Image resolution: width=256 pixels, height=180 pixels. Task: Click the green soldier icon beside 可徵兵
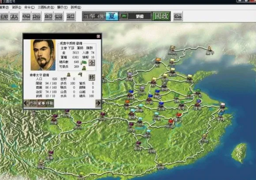pos(83,68)
